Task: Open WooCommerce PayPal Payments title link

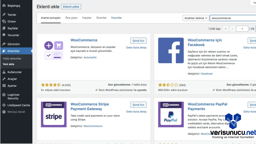Action: tap(207, 106)
